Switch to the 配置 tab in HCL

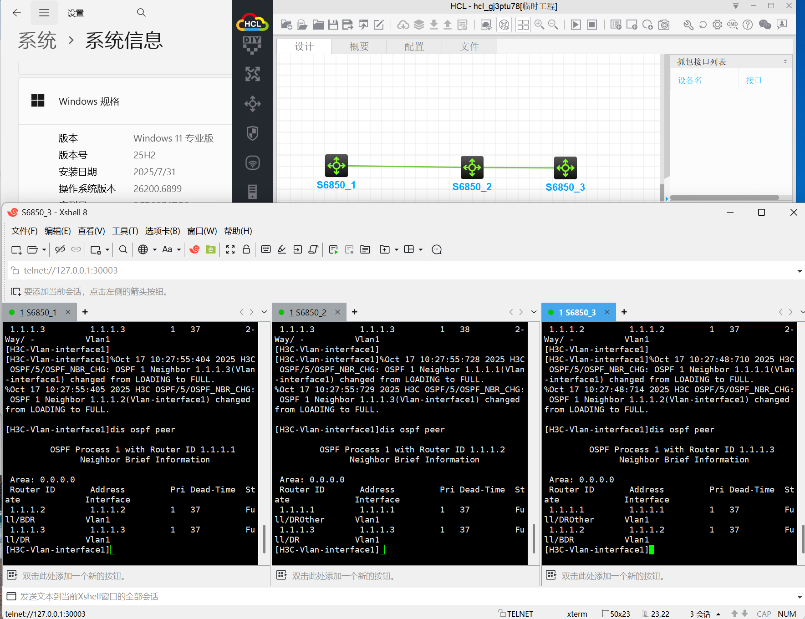coord(414,46)
